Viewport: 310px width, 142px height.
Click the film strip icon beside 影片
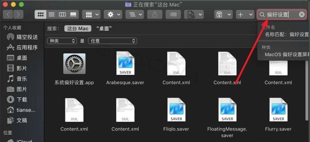pyautogui.click(x=10, y=68)
